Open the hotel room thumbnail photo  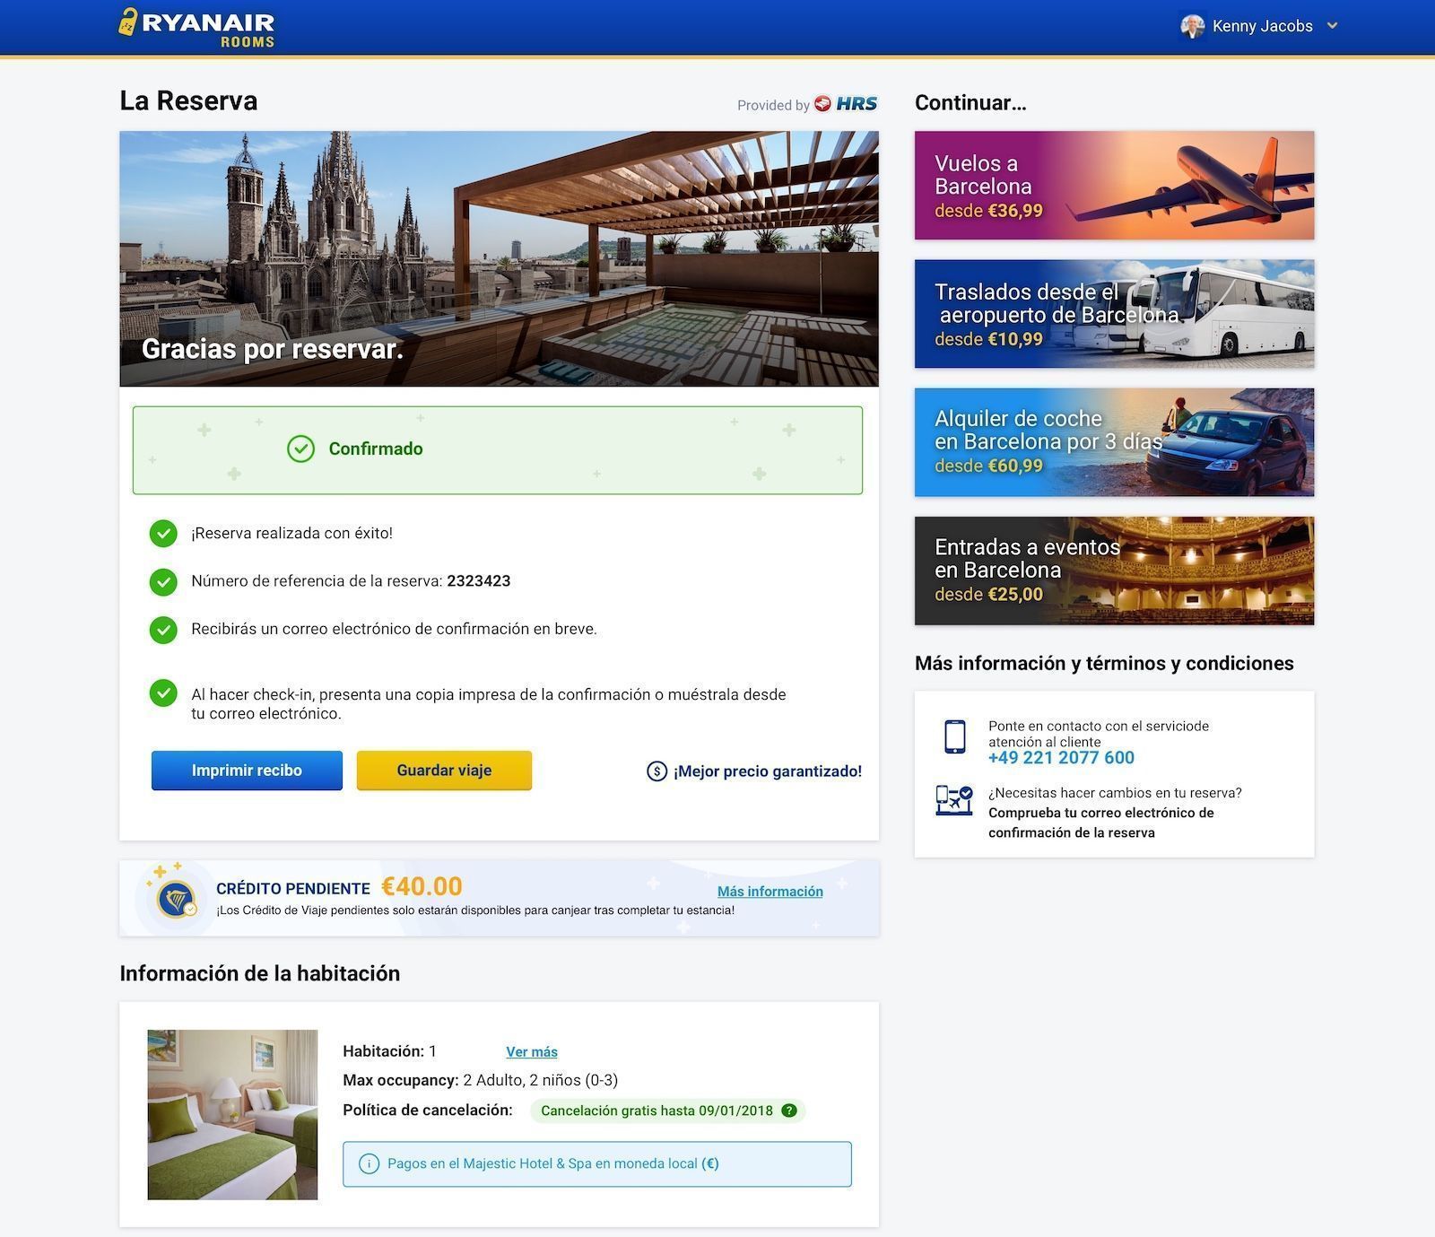pyautogui.click(x=232, y=1115)
